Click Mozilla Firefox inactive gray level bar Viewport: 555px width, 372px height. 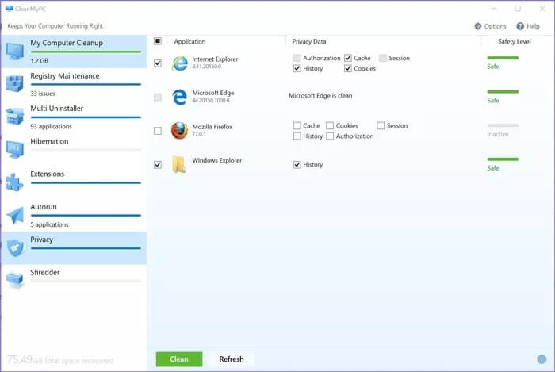(x=503, y=125)
